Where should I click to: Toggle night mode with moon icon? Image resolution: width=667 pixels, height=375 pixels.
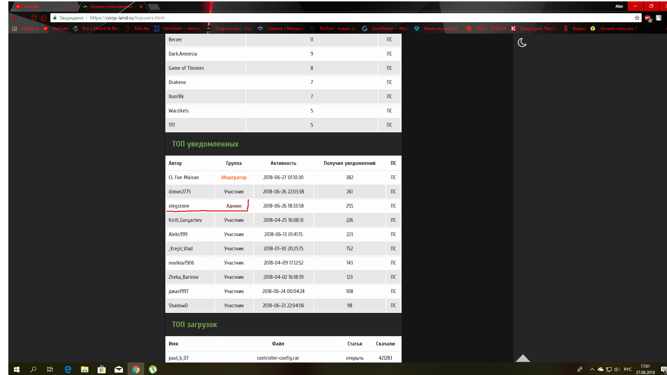coord(522,43)
